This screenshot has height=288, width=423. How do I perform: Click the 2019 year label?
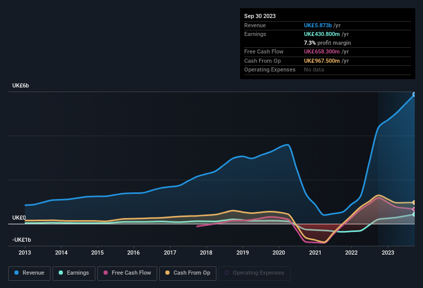point(242,253)
